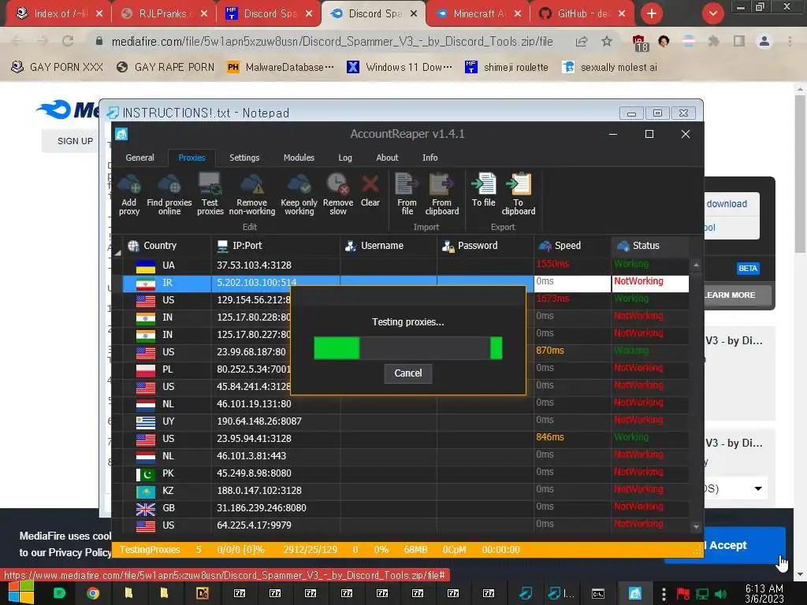Switch to the General tab

[140, 158]
